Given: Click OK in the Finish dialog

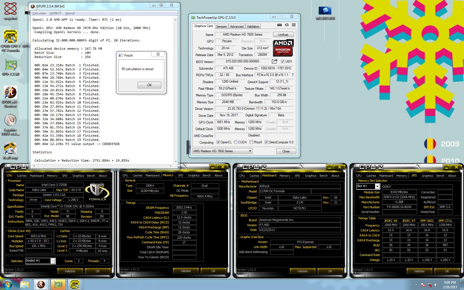Looking at the screenshot, I should (x=149, y=85).
